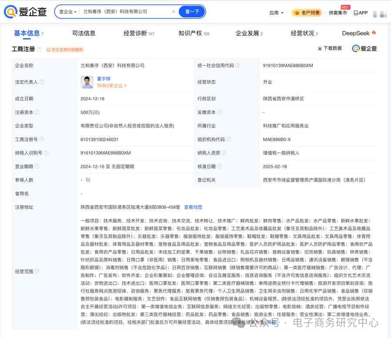
Task: Switch to the 经营诊断 tab
Action: pyautogui.click(x=139, y=33)
